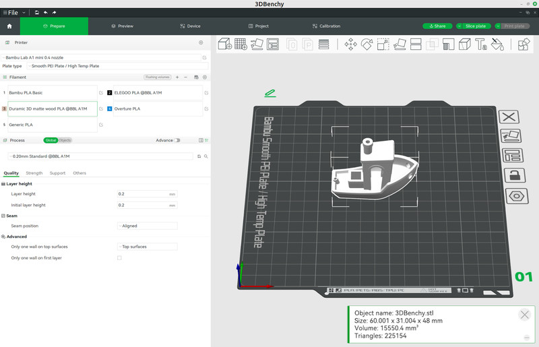Switch Process mode to Global
Screen dimensions: 539x347
pyautogui.click(x=51, y=140)
